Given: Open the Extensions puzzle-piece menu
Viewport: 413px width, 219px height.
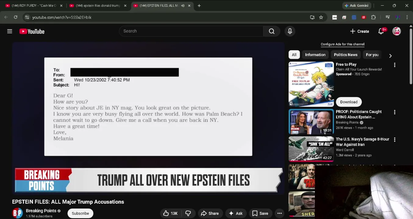Looking at the screenshot, I should point(373,17).
